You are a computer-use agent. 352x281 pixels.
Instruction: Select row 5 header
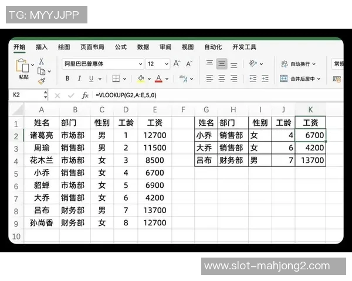click(x=16, y=174)
